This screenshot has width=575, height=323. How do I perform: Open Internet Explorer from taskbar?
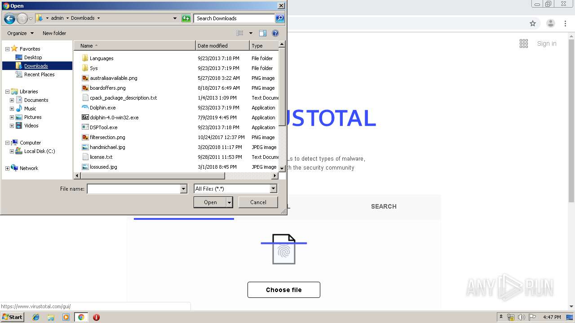pyautogui.click(x=36, y=317)
